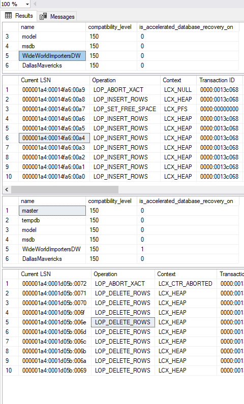Screen dimensions: 244x404
Task: Click the horizontal scrollbar left arrow
Action: [x=7, y=190]
